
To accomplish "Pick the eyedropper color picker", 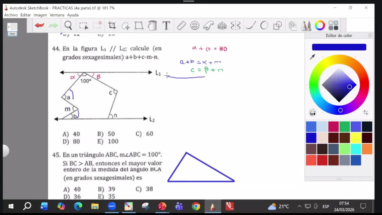I will (x=312, y=57).
